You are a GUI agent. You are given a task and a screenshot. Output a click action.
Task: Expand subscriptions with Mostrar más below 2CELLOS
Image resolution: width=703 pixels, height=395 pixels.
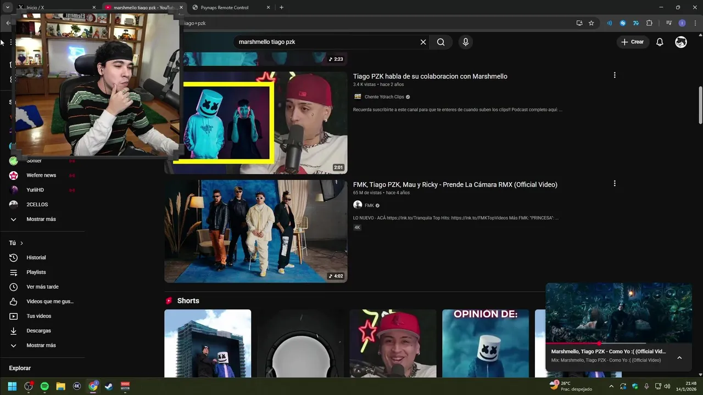click(42, 219)
